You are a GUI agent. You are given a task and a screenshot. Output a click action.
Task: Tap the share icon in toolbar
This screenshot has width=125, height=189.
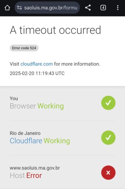click(x=88, y=8)
